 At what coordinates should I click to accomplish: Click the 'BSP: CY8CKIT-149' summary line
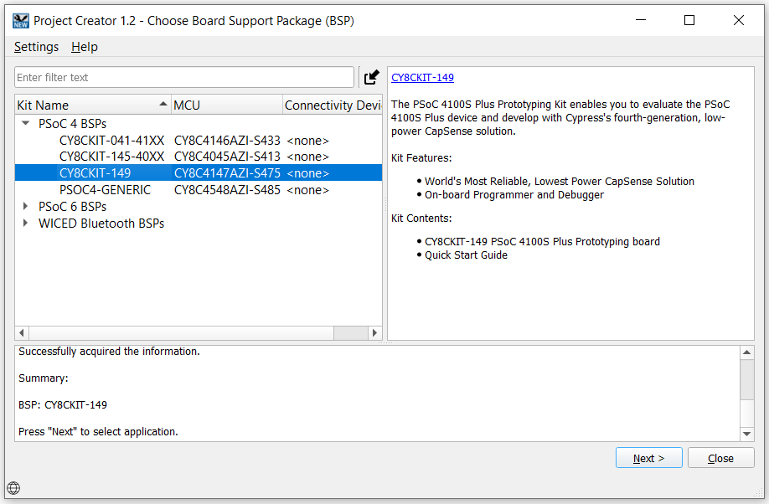point(63,405)
